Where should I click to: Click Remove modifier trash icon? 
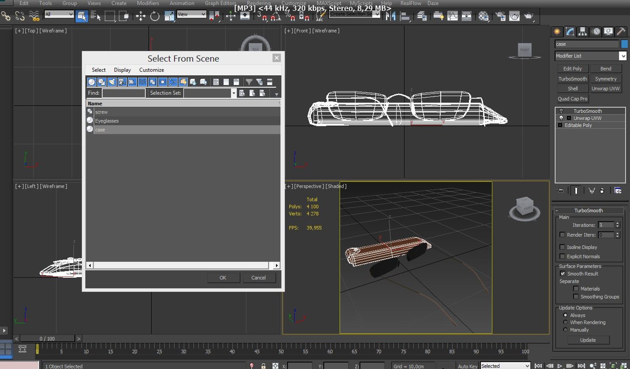602,190
